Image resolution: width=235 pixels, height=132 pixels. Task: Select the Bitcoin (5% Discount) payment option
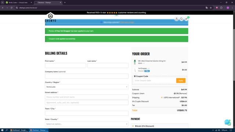pos(133,126)
